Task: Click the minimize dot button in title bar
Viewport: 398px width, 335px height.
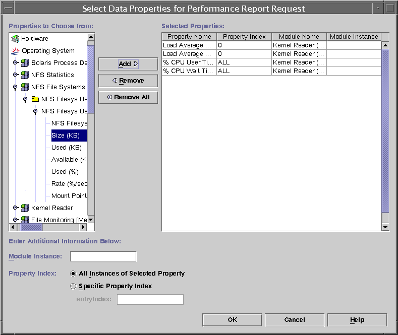Action: (378, 9)
